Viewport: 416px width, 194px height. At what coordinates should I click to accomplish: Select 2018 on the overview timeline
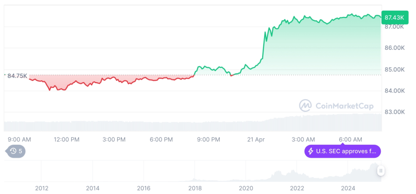click(x=194, y=188)
